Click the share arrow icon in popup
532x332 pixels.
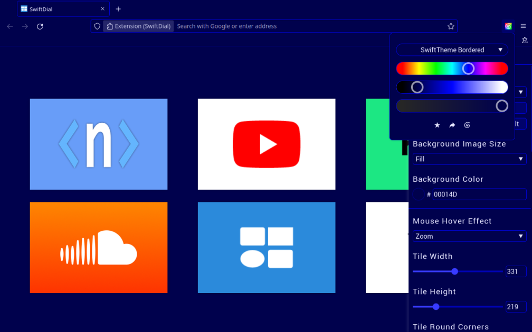point(452,125)
